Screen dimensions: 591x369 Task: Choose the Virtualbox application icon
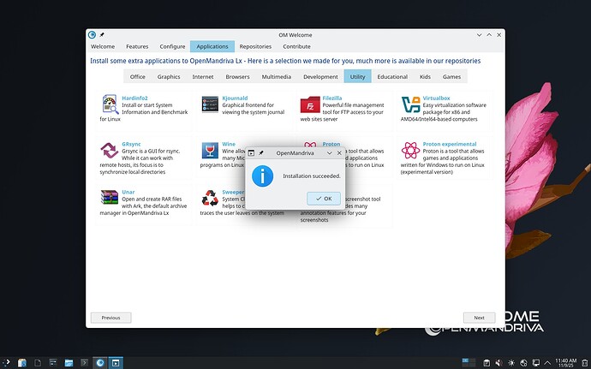tap(410, 104)
